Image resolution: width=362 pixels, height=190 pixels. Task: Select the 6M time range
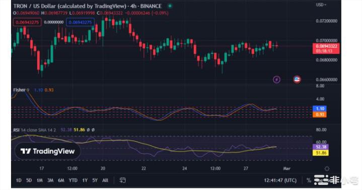pos(61,180)
